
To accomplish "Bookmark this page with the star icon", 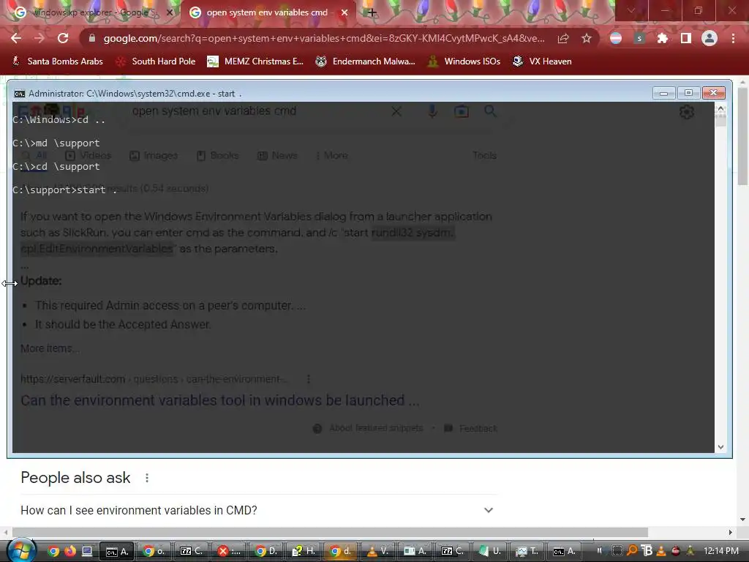I will coord(587,38).
